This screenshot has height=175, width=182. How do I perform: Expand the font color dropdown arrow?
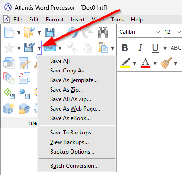click(x=155, y=63)
